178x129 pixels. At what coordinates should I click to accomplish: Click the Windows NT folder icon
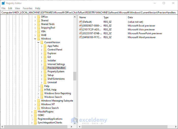click(39, 104)
